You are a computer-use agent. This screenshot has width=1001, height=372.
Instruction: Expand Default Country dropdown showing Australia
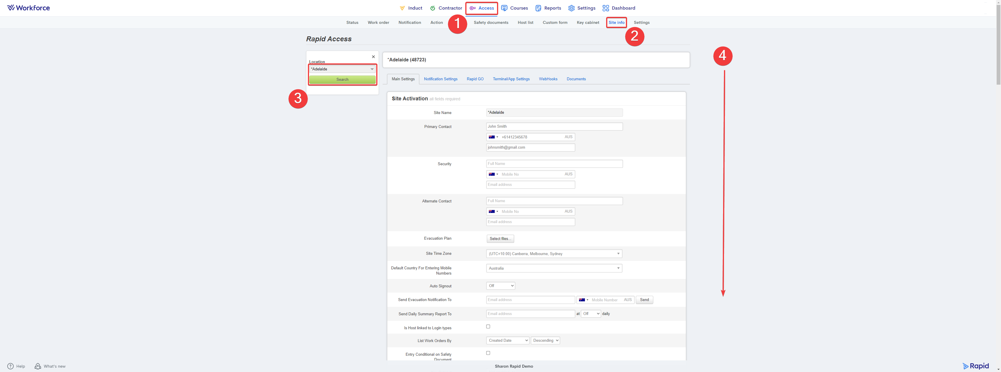coord(554,268)
